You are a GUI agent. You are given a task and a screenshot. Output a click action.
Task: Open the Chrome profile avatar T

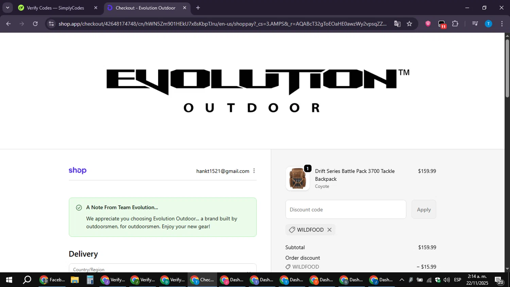coord(489,24)
